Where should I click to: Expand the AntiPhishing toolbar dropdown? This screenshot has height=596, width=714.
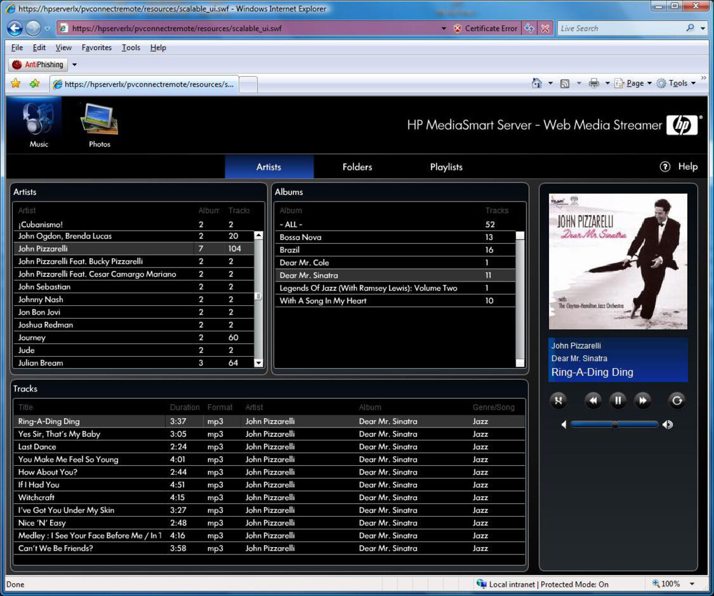75,65
